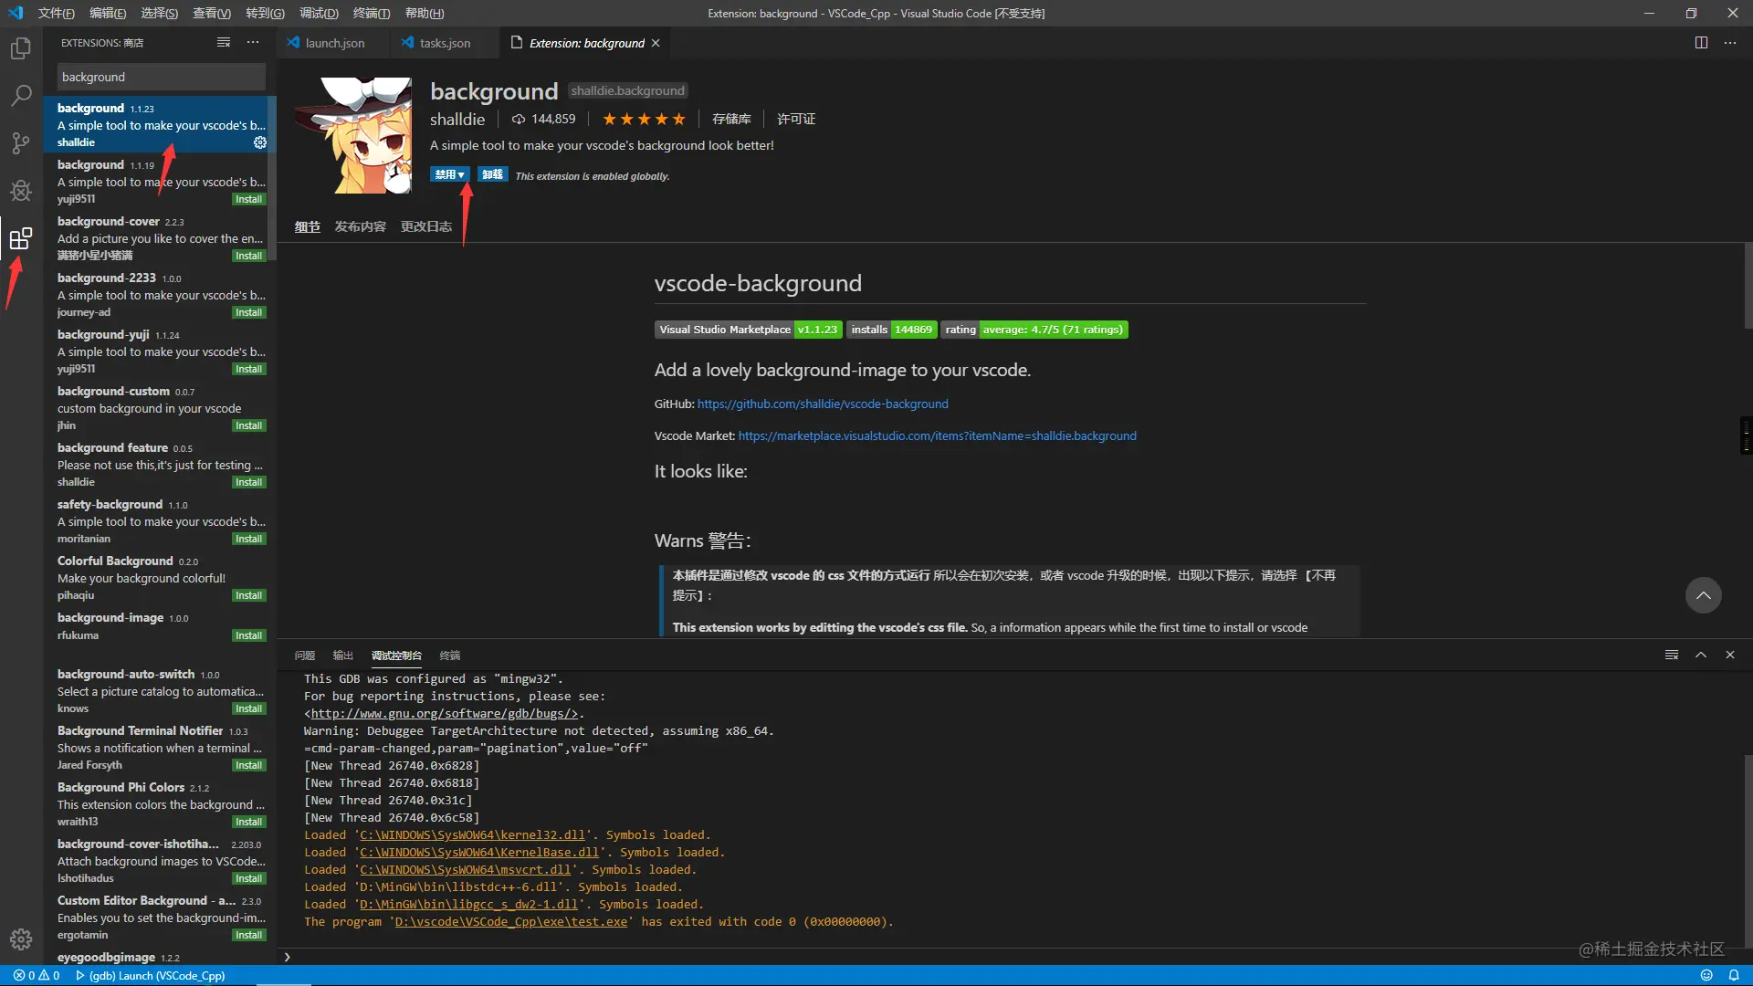The image size is (1753, 986).
Task: Open Extensions panel more actions menu
Action: (x=253, y=43)
